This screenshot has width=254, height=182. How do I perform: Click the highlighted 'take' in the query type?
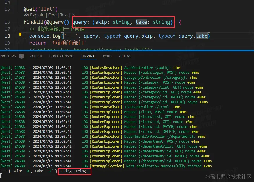[x=141, y=22]
